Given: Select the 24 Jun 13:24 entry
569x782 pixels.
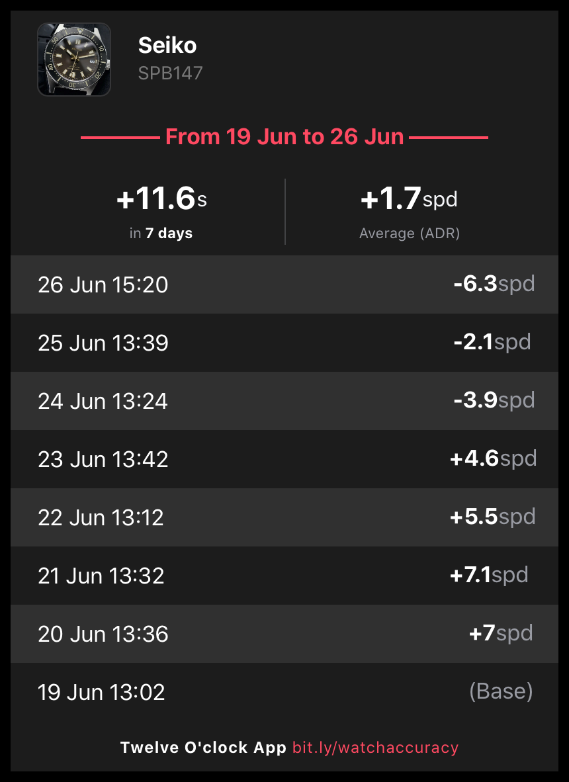Looking at the screenshot, I should (x=103, y=401).
